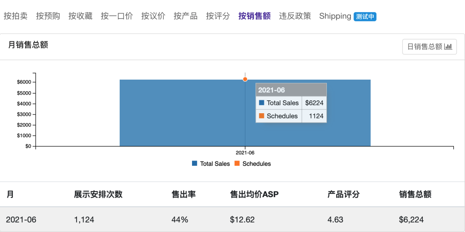The width and height of the screenshot is (465, 232).
Task: Click the $0 y-axis label
Action: click(27, 146)
